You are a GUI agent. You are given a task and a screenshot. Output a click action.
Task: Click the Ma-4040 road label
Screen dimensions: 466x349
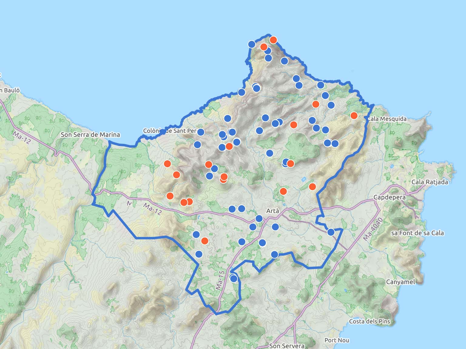point(372,229)
